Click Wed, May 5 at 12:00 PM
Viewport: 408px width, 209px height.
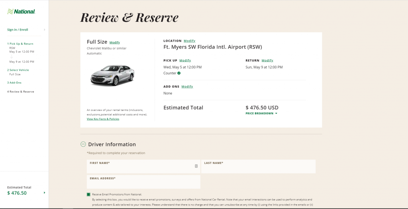point(182,67)
